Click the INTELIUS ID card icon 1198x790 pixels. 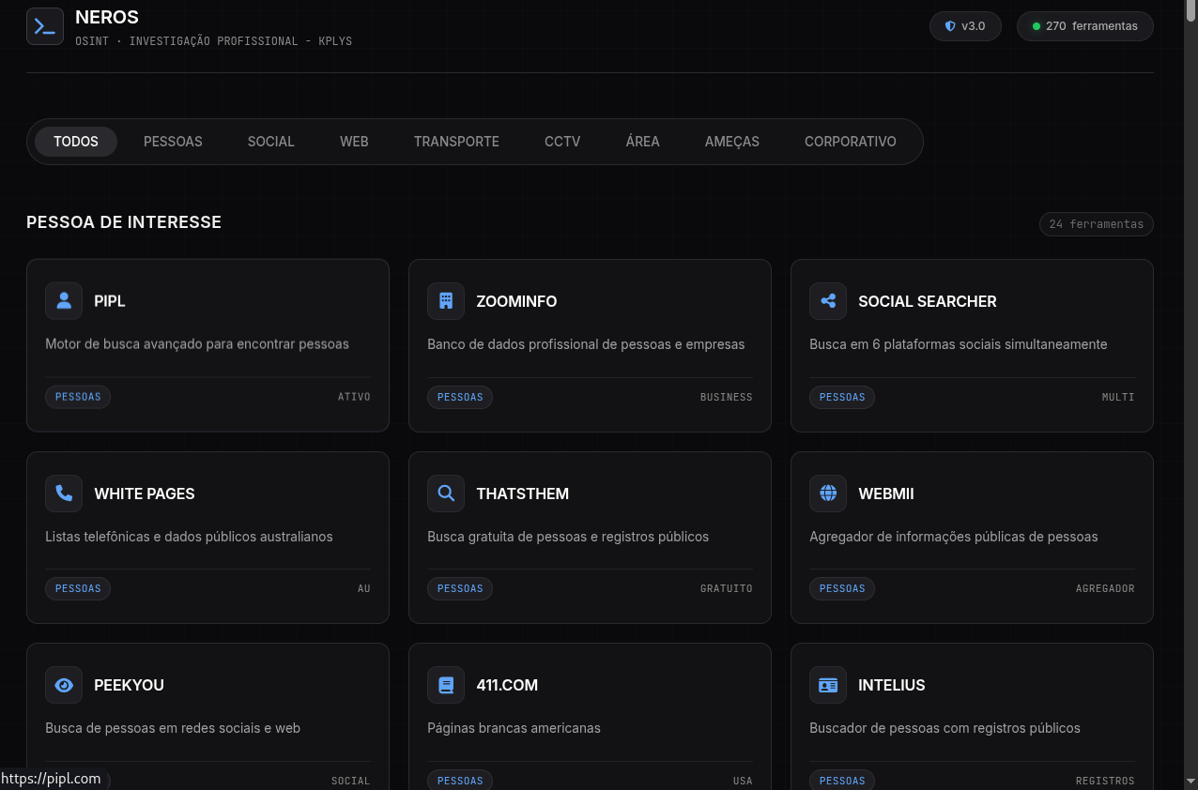tap(828, 685)
